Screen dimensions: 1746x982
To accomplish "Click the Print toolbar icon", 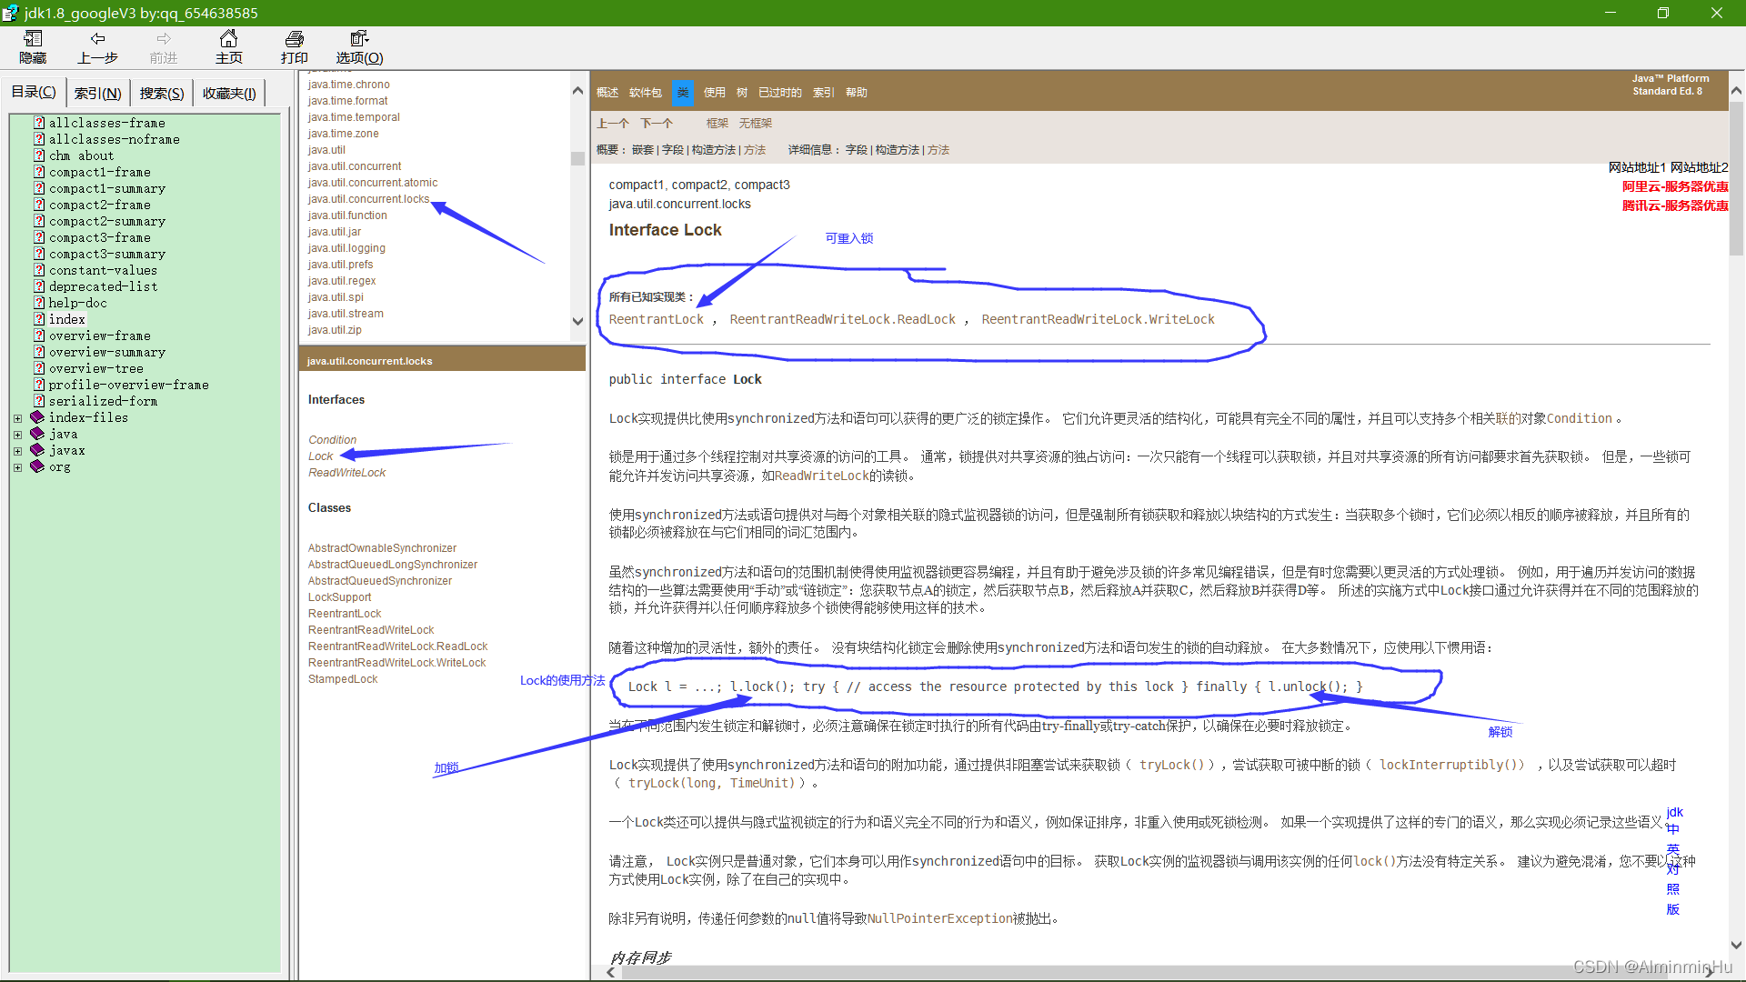I will 294,39.
